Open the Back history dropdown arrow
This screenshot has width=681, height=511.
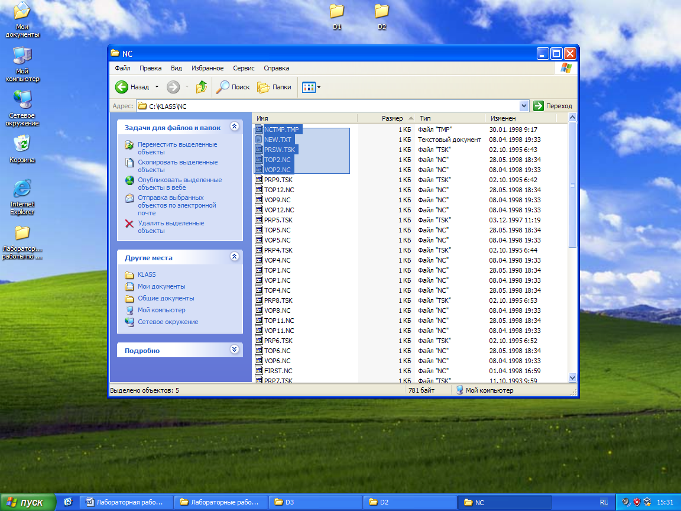157,87
